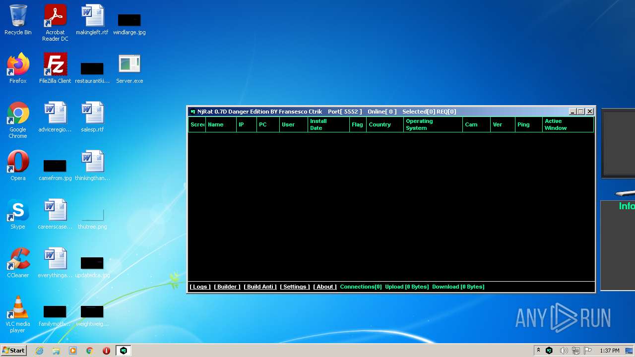
Task: Select Server.exe on the desktop
Action: 129,68
